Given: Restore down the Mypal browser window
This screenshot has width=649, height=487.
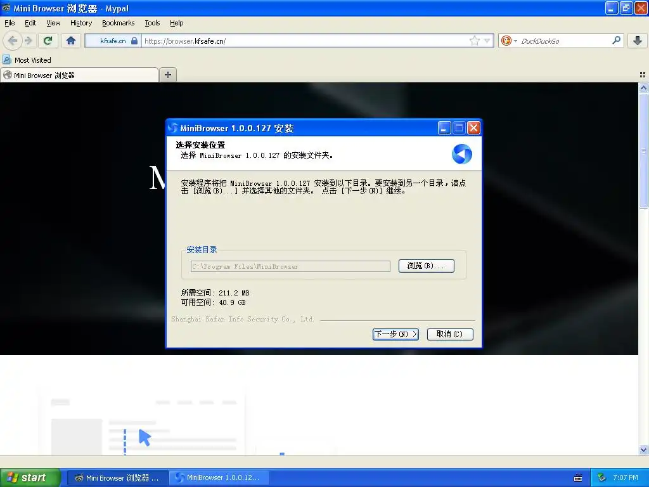Looking at the screenshot, I should point(626,8).
